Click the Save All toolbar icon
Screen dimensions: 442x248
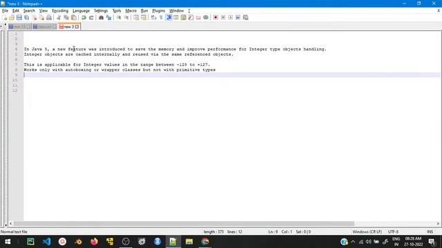(x=26, y=17)
